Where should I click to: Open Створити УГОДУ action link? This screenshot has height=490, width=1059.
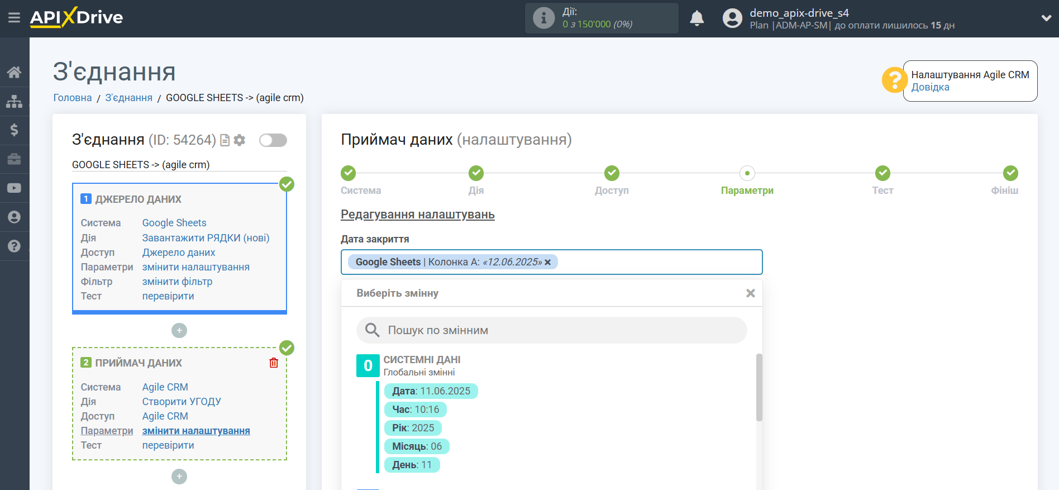pyautogui.click(x=182, y=402)
